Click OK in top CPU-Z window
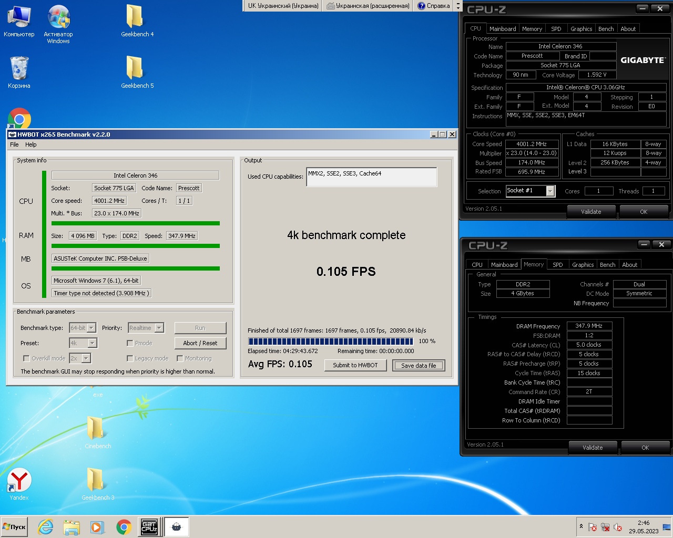Viewport: 673px width, 538px height. click(644, 212)
